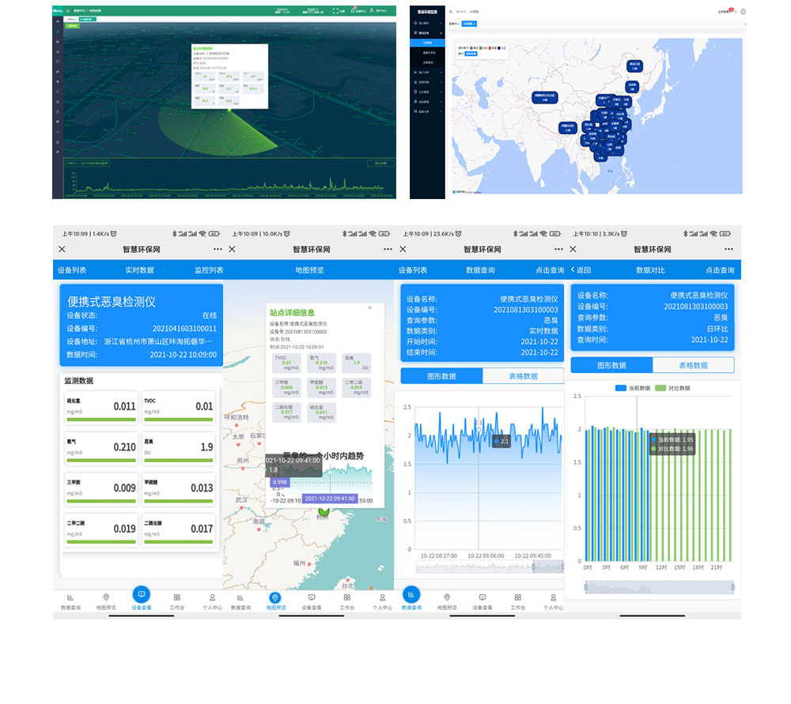The width and height of the screenshot is (791, 704).
Task: Click the green station marker on the phone map
Action: 324,510
